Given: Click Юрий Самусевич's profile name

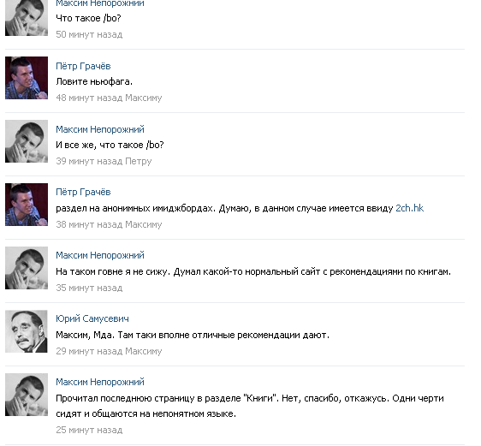Looking at the screenshot, I should pyautogui.click(x=92, y=318).
